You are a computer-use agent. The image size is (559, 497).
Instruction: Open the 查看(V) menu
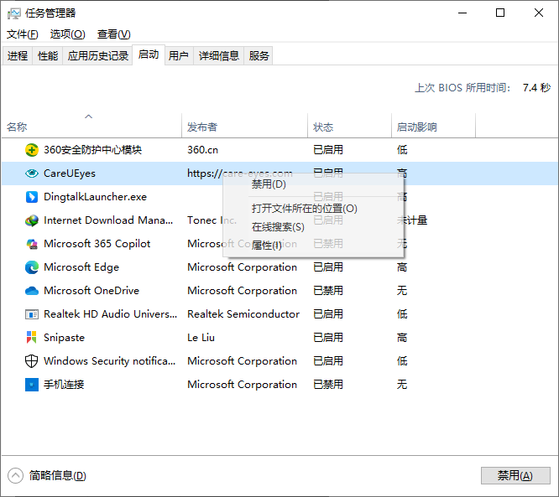114,34
